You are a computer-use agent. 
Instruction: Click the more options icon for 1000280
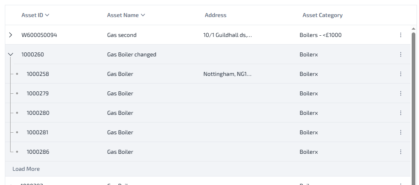pyautogui.click(x=400, y=113)
